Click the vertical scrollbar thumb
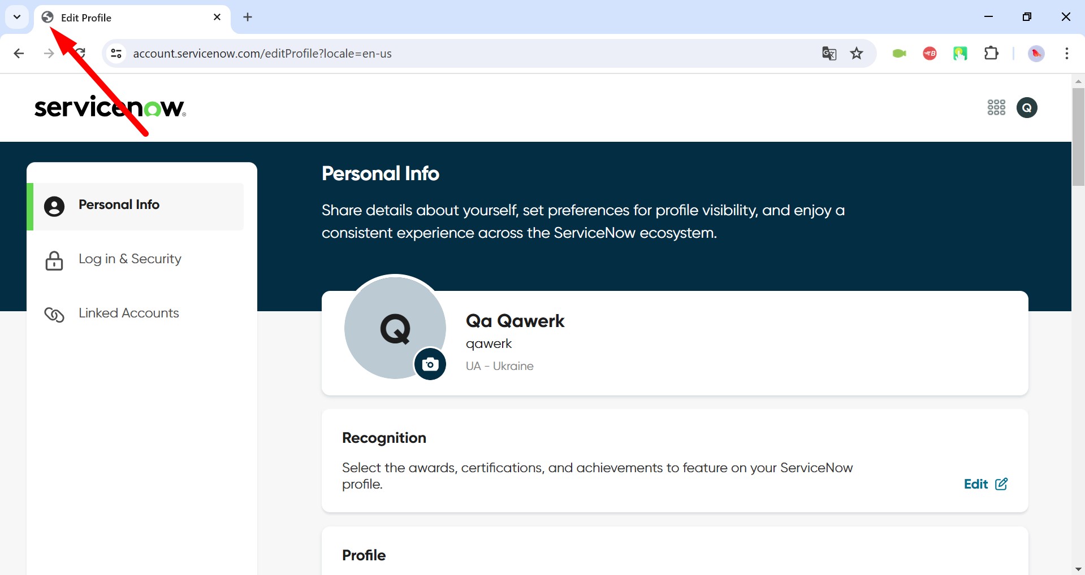 (x=1078, y=137)
